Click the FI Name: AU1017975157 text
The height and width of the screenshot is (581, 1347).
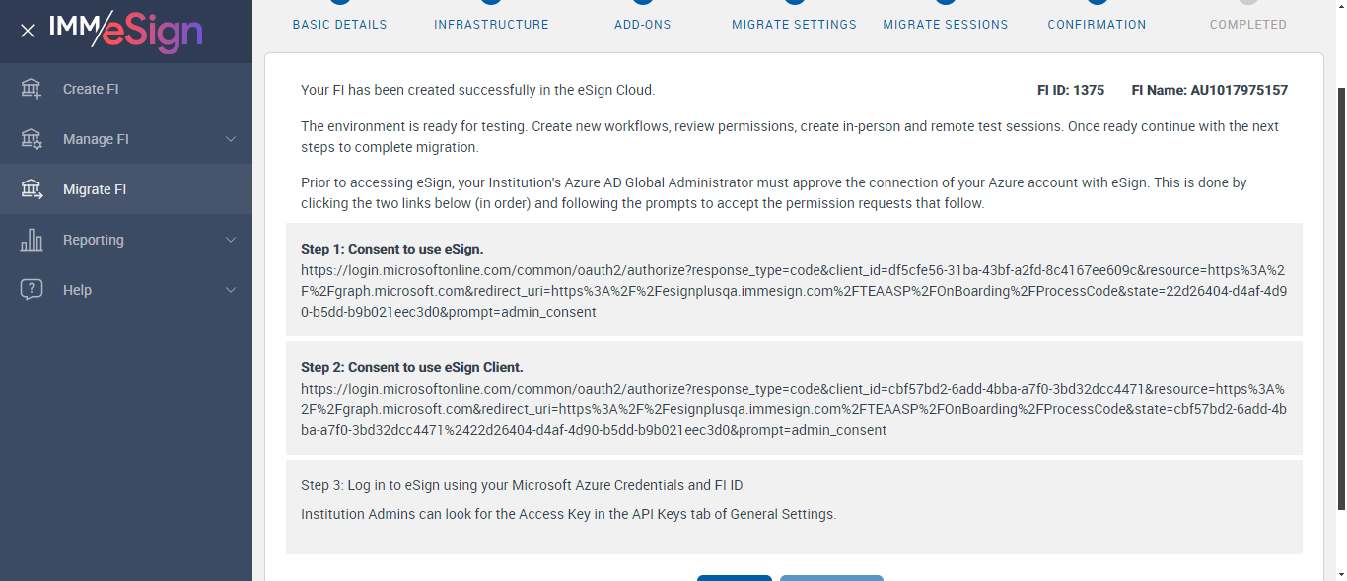coord(1210,90)
